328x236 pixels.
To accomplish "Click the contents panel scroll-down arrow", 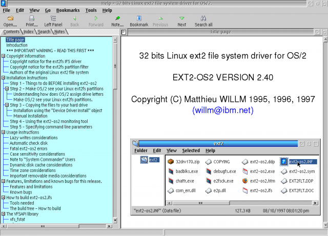I will pyautogui.click(x=115, y=220).
